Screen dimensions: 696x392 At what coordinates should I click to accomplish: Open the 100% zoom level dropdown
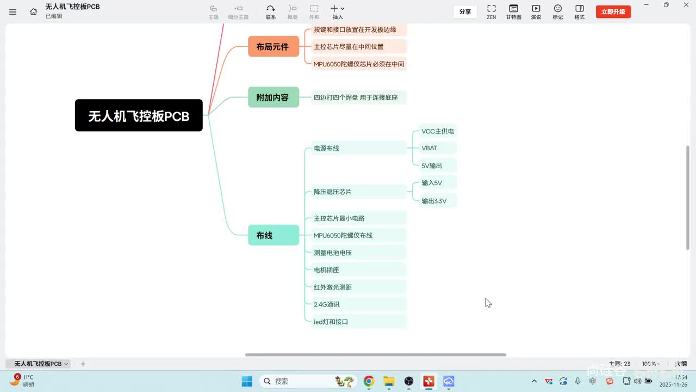(651, 364)
